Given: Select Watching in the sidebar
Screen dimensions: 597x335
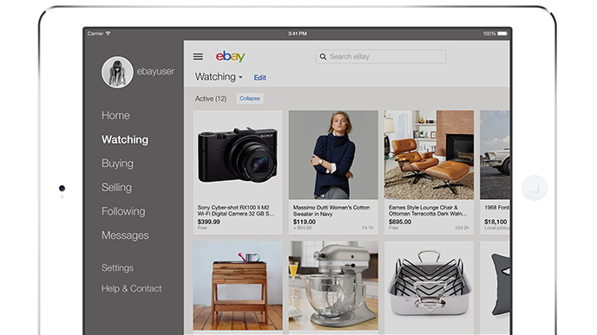Looking at the screenshot, I should [x=125, y=139].
